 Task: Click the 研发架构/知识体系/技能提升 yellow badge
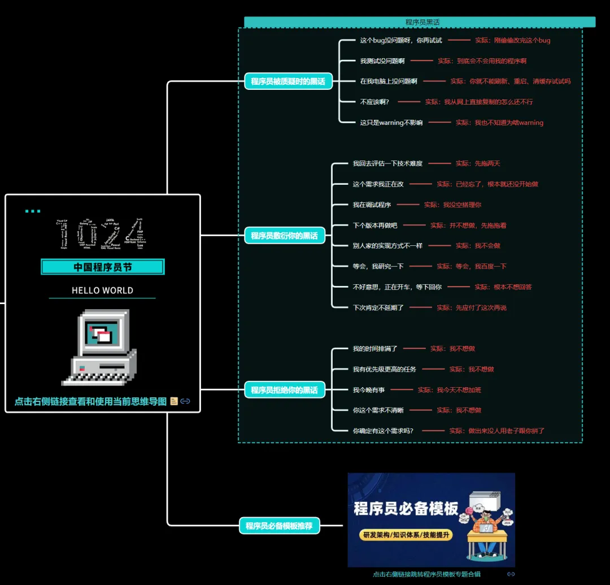406,535
